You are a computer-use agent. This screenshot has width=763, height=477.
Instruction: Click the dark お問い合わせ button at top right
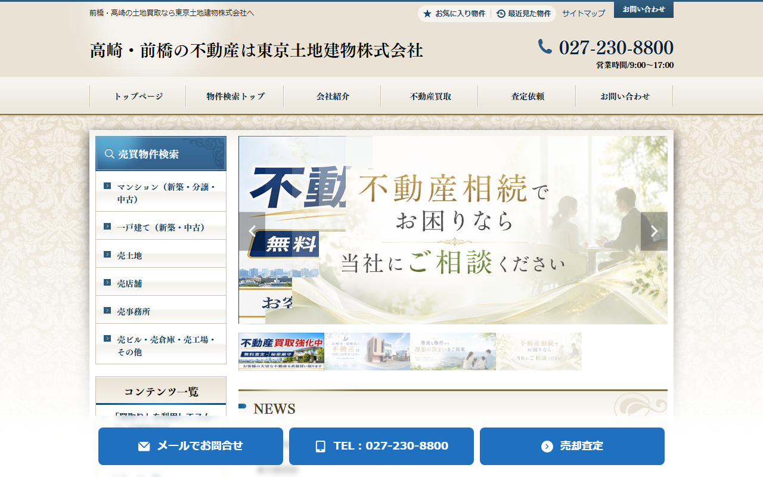pyautogui.click(x=644, y=10)
